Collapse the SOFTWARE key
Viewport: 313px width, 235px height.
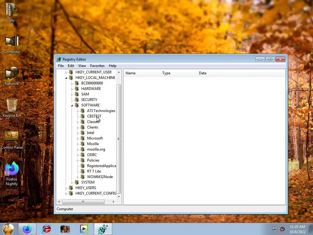[x=72, y=106]
